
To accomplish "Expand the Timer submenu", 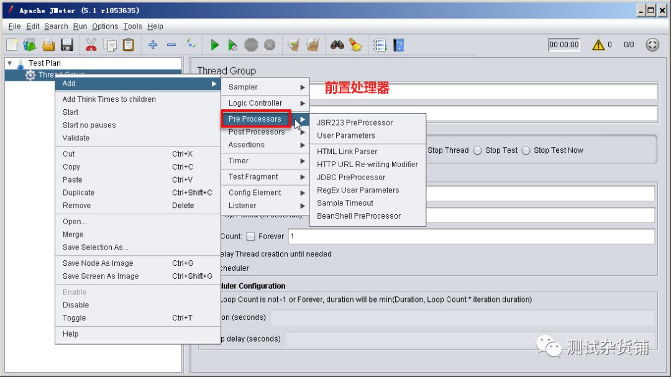I will [x=265, y=161].
